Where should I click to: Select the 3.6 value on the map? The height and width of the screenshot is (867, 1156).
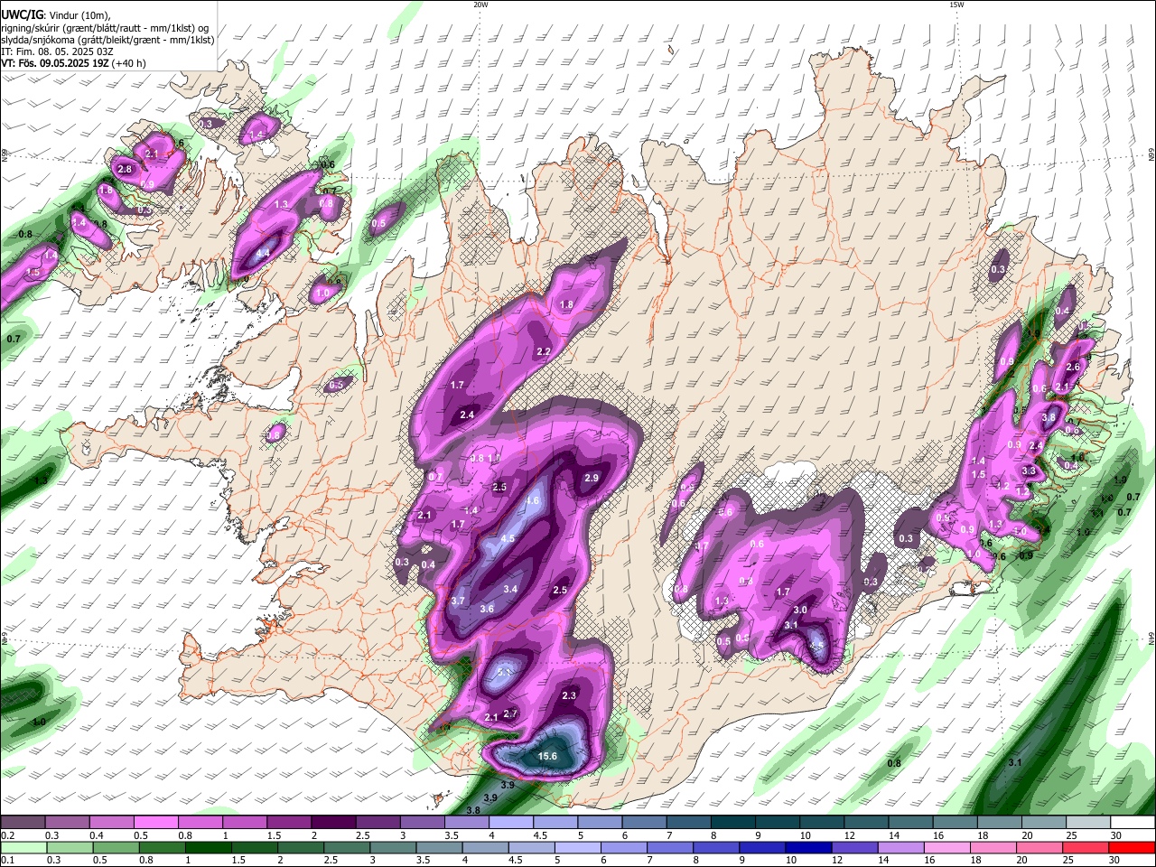pos(487,610)
